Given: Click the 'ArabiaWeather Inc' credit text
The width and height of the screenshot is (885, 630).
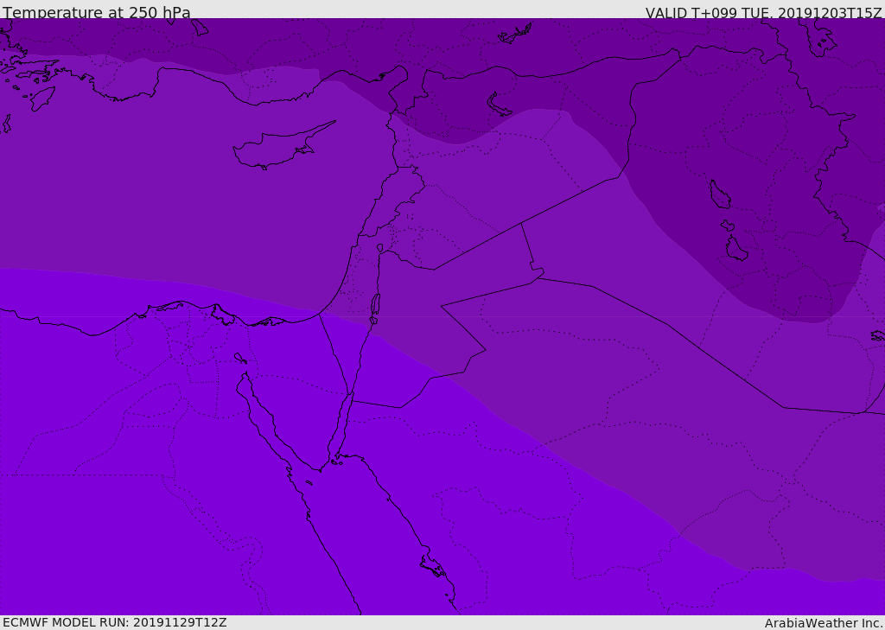Looking at the screenshot, I should tap(824, 623).
